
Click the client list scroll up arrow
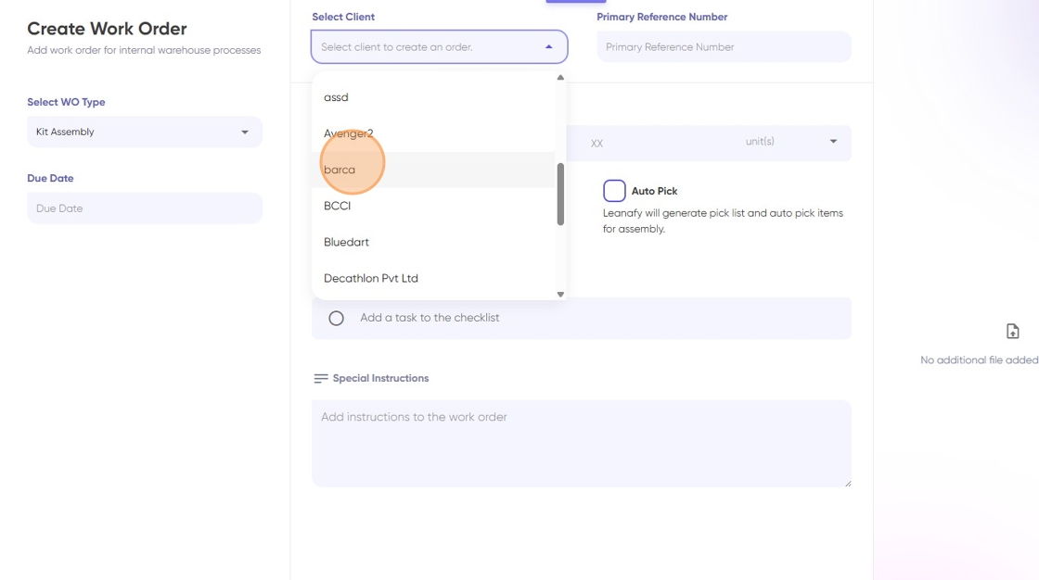pyautogui.click(x=560, y=78)
